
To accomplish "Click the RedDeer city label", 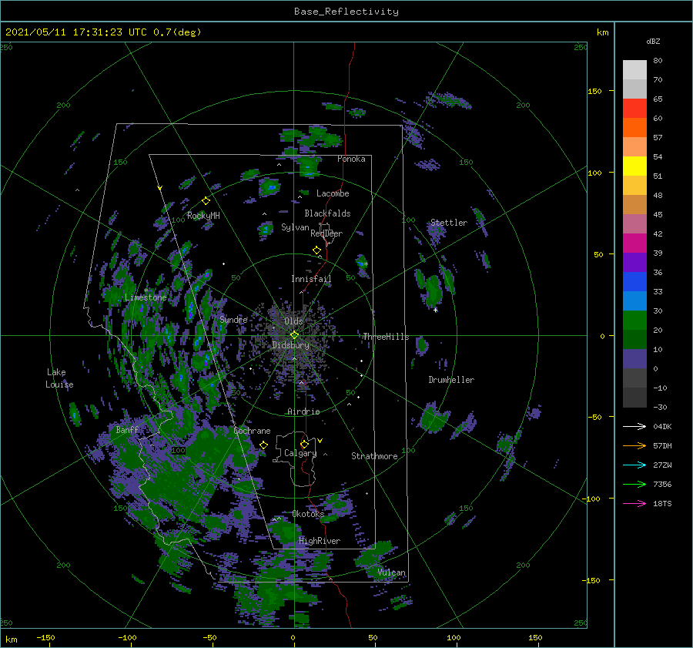I will pos(326,233).
